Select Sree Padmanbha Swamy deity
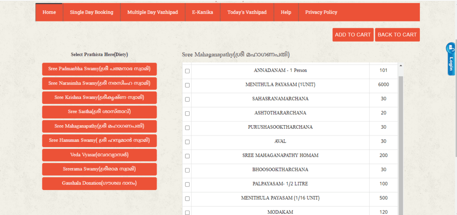 pyautogui.click(x=100, y=69)
